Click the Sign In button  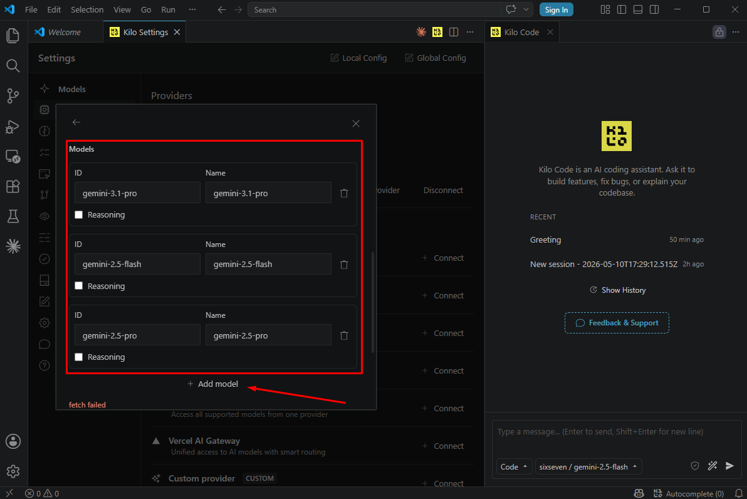(556, 9)
